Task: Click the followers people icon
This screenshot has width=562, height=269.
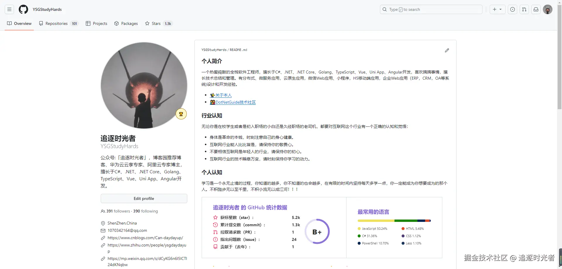Action: point(103,211)
